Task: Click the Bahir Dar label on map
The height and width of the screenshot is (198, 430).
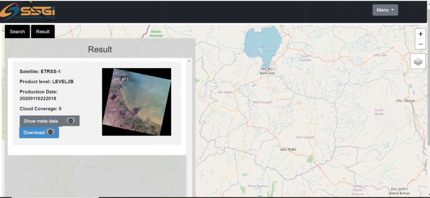Action: coord(268,71)
